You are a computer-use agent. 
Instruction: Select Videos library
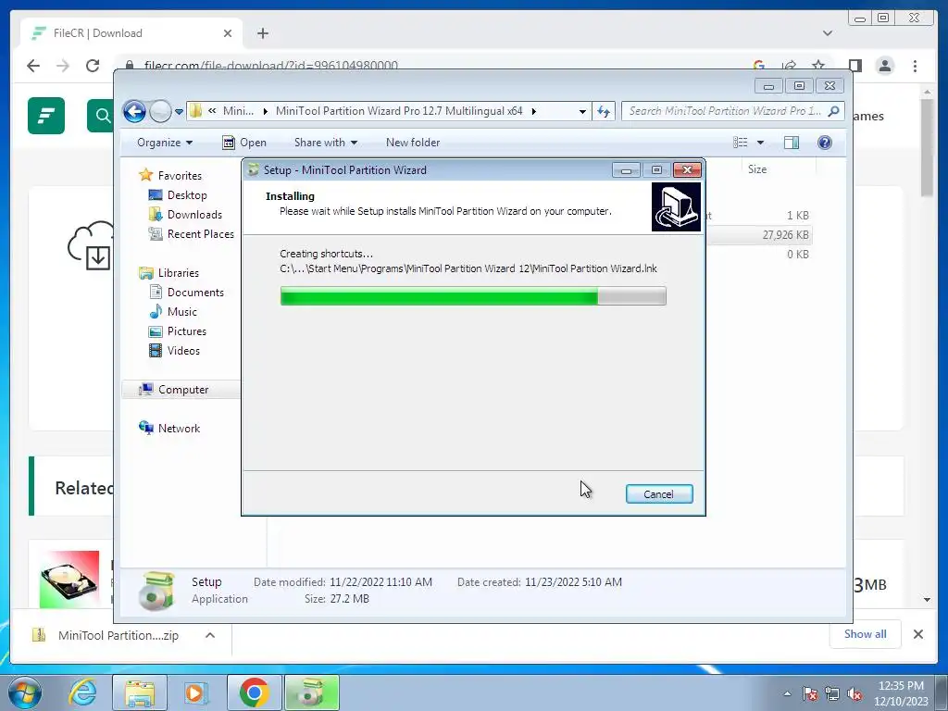(x=183, y=351)
